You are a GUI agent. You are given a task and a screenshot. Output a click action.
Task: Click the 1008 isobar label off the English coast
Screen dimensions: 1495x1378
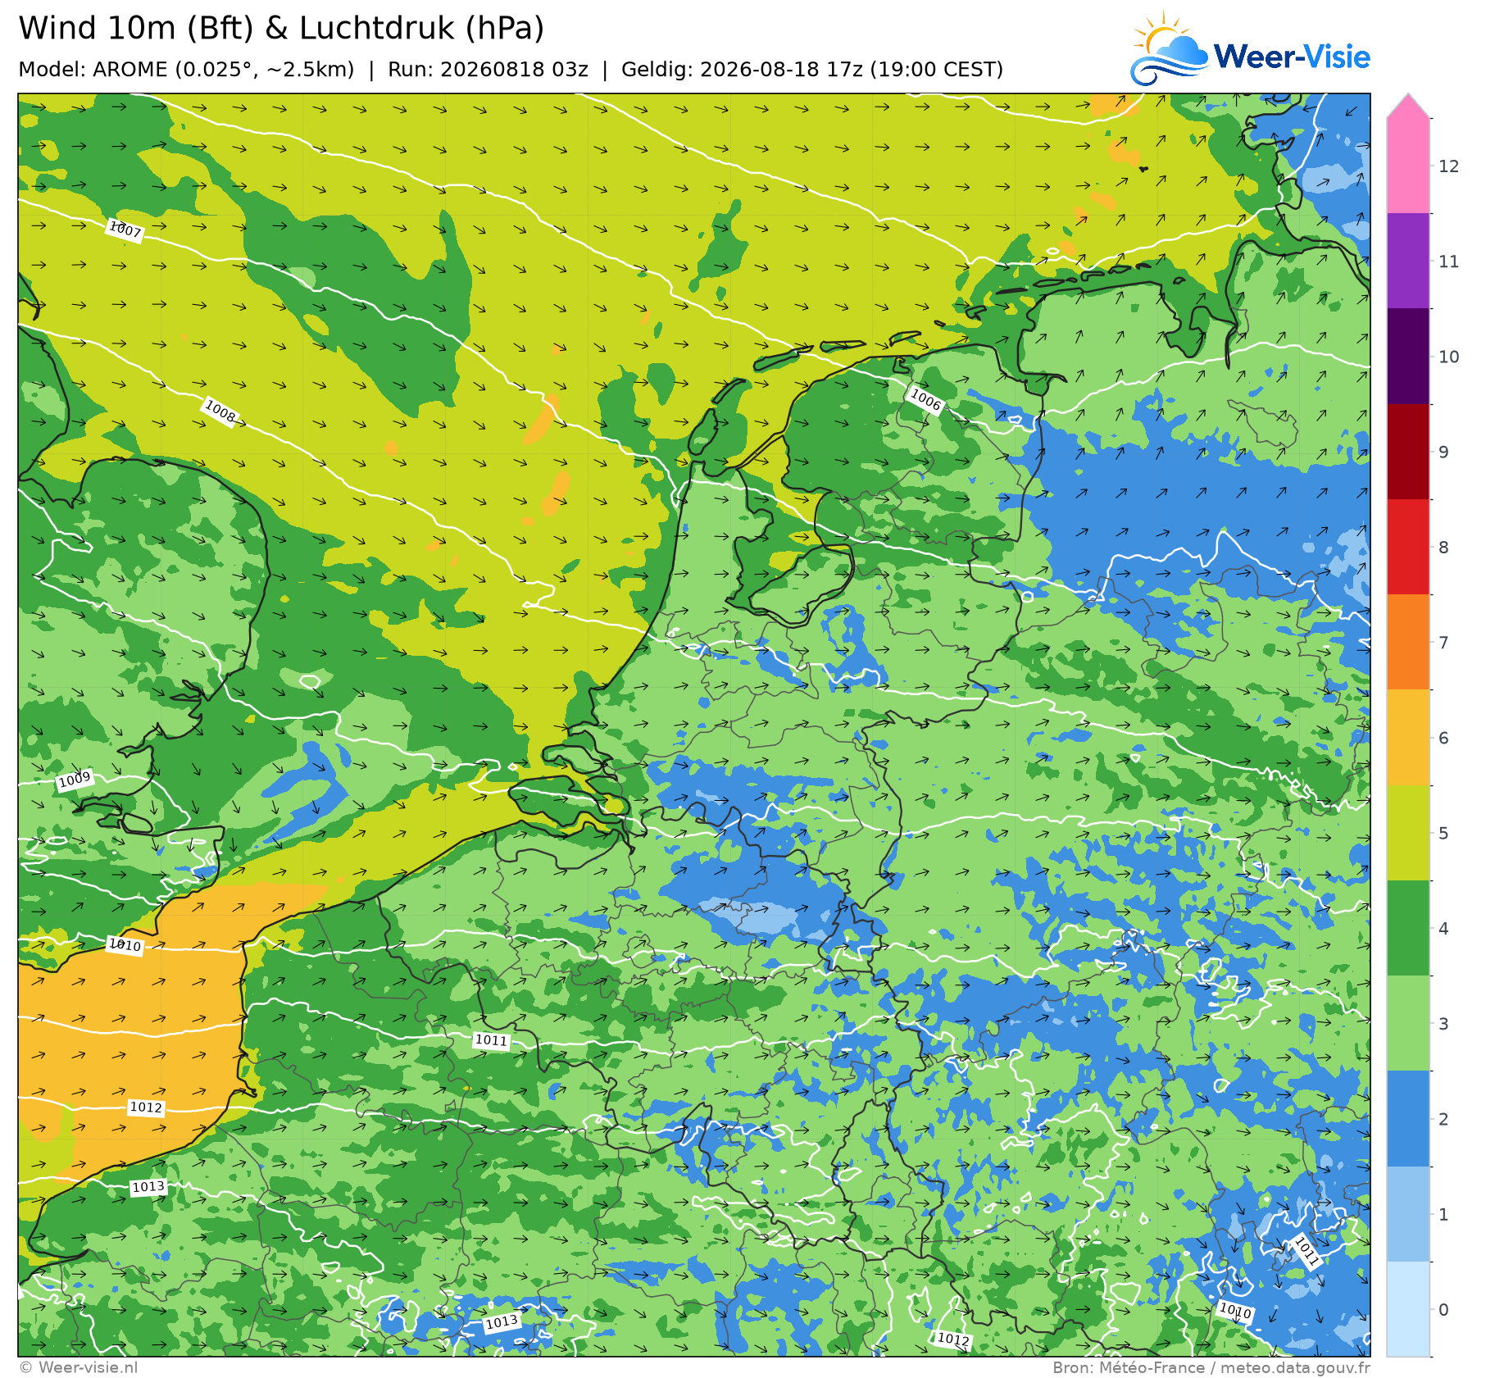point(220,412)
